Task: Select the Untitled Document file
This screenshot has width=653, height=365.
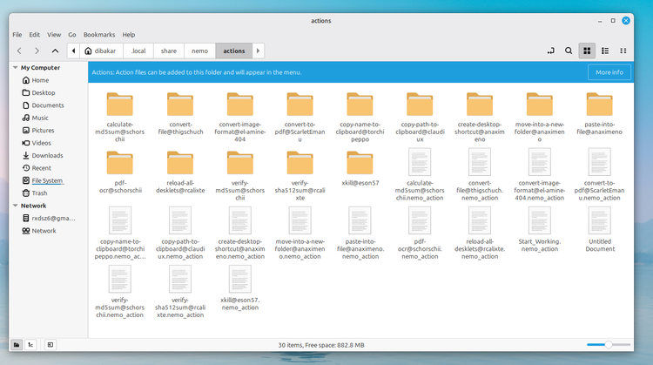Action: click(600, 229)
